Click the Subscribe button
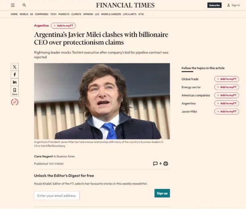This screenshot has width=246, height=209. (x=215, y=5)
